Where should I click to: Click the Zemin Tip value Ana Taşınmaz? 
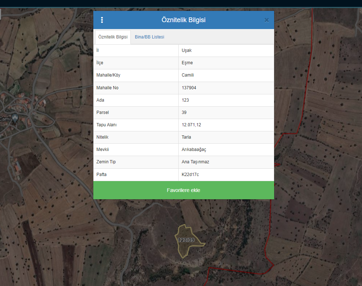[x=195, y=162]
